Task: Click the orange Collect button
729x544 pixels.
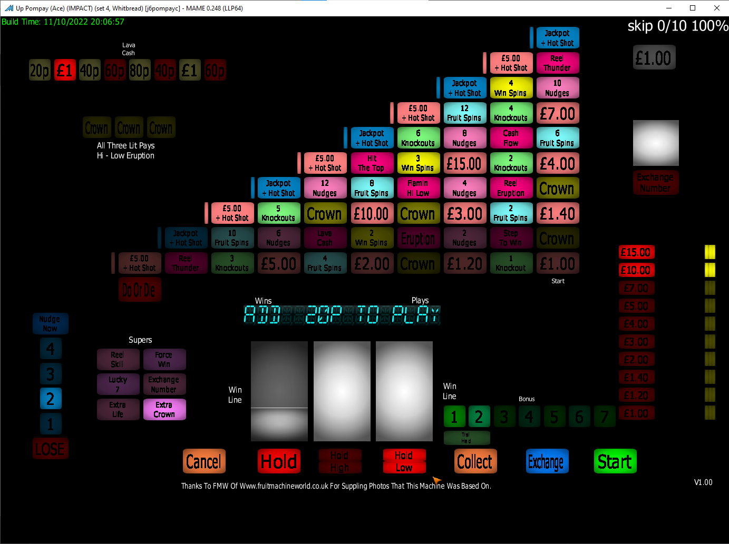Action: pyautogui.click(x=474, y=461)
